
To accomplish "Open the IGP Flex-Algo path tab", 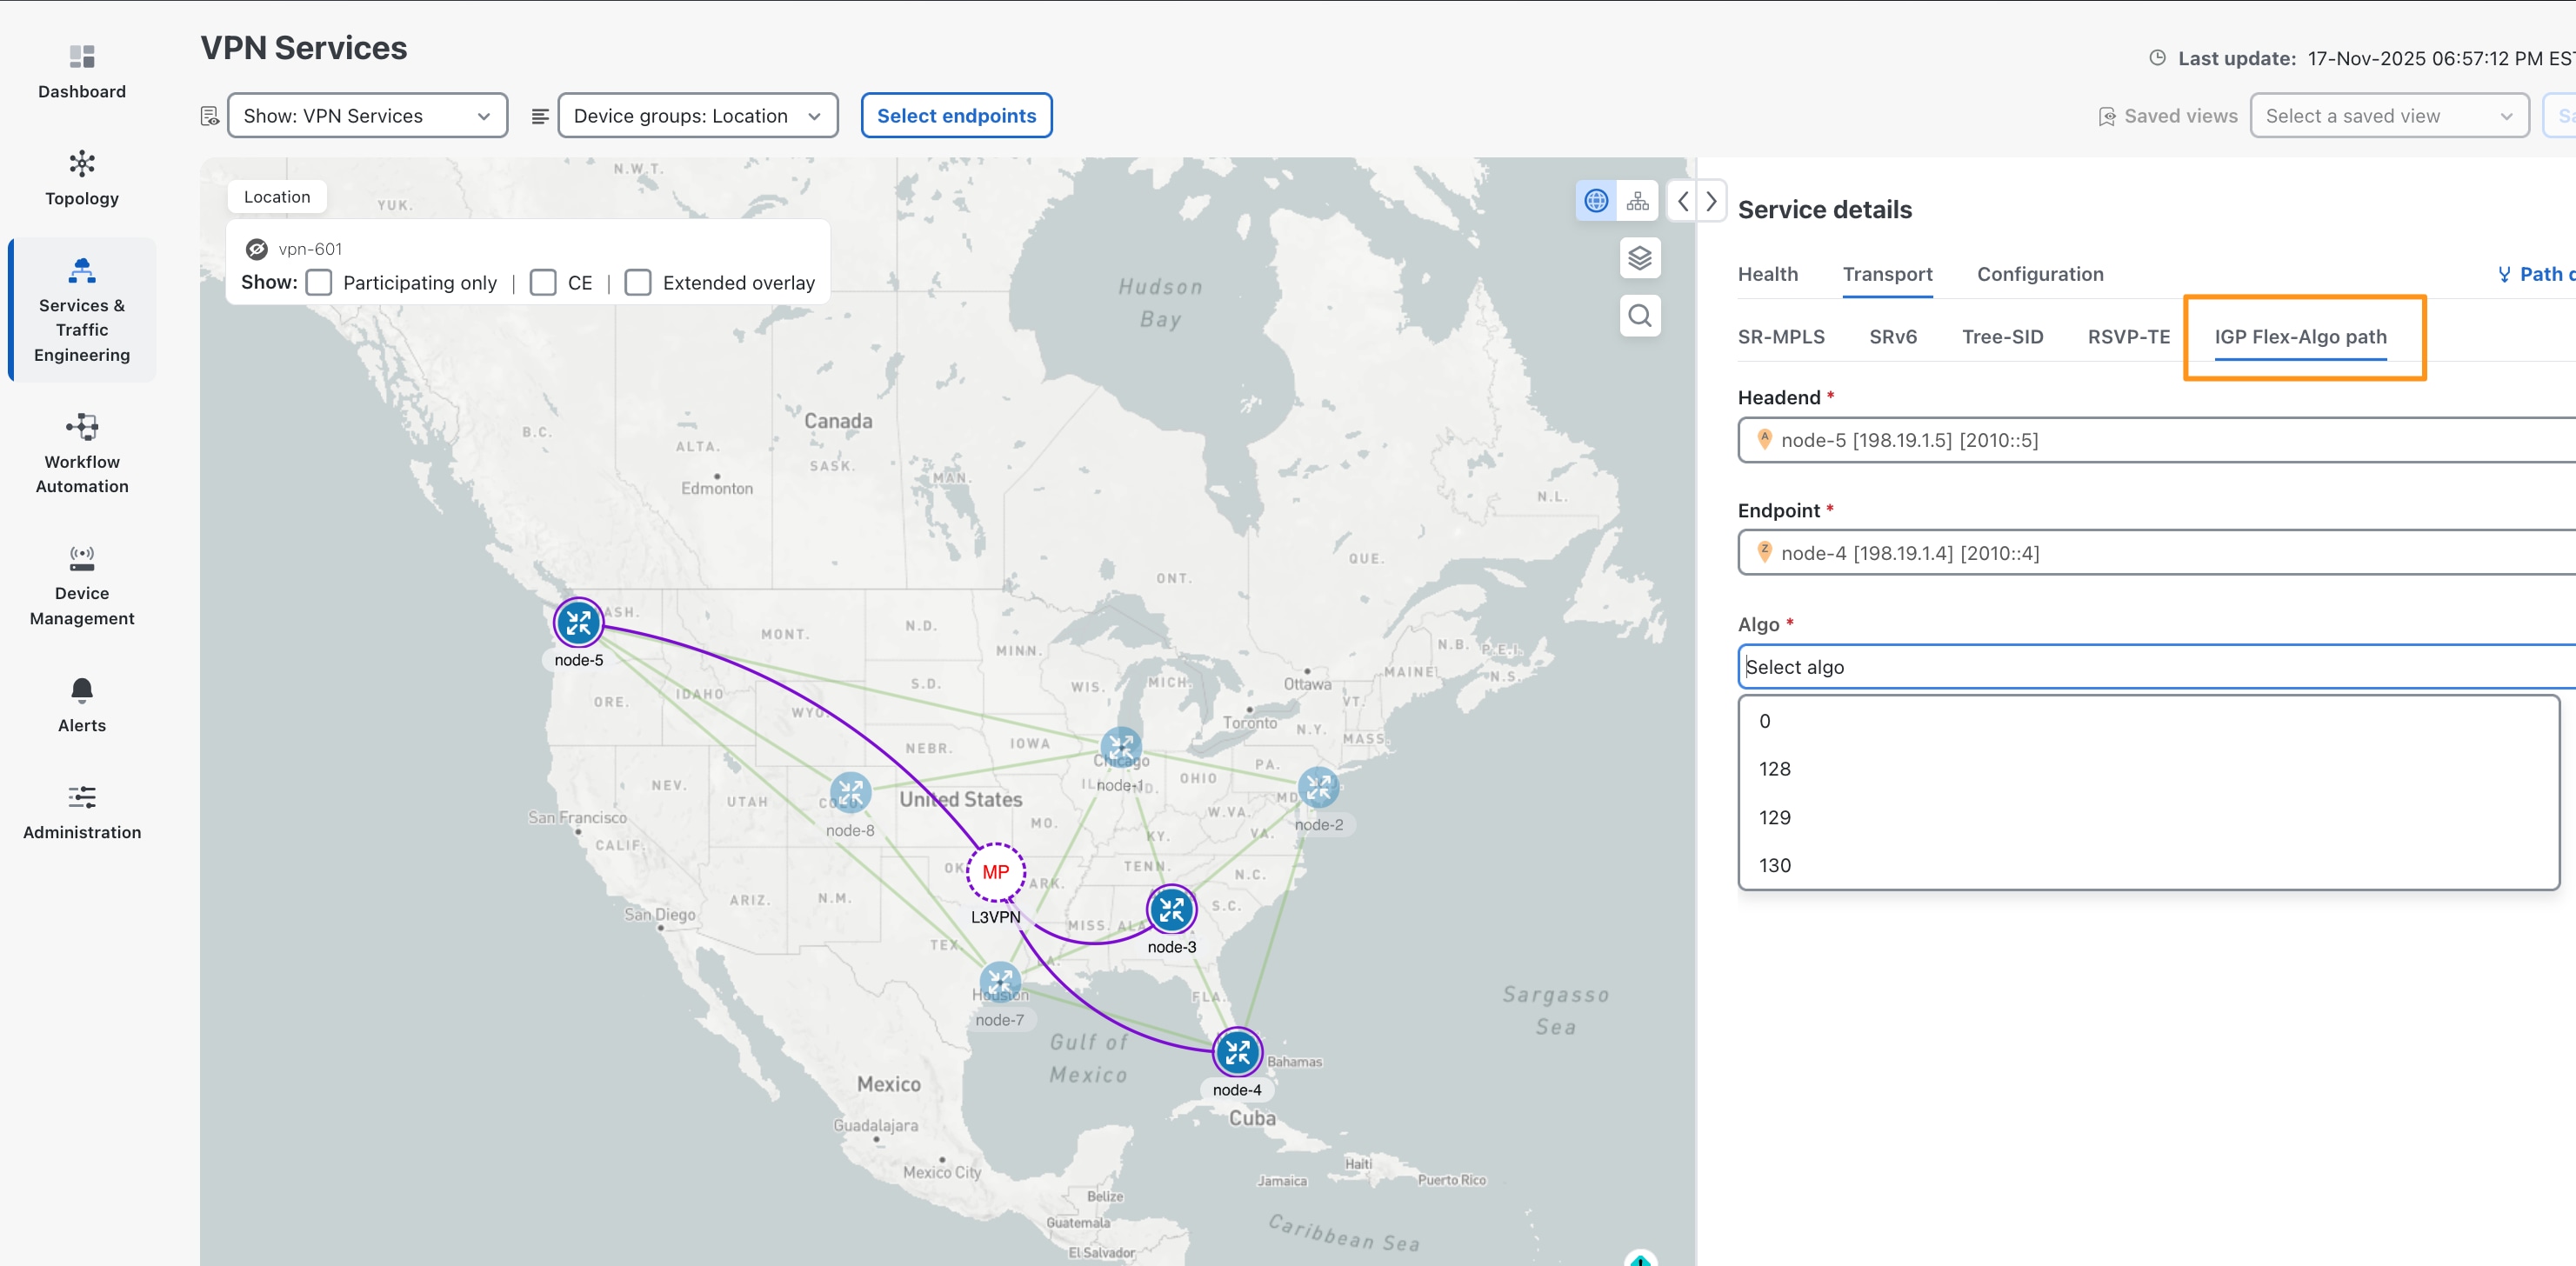I will tap(2300, 337).
